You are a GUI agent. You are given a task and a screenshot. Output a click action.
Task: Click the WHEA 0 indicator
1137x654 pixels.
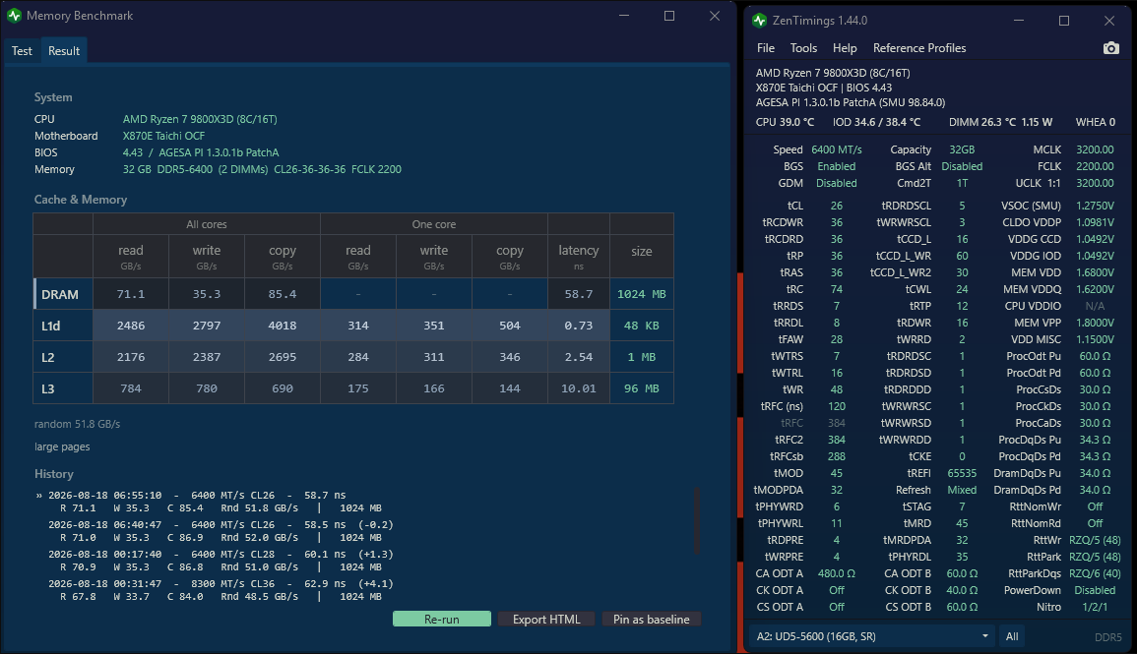point(1095,122)
